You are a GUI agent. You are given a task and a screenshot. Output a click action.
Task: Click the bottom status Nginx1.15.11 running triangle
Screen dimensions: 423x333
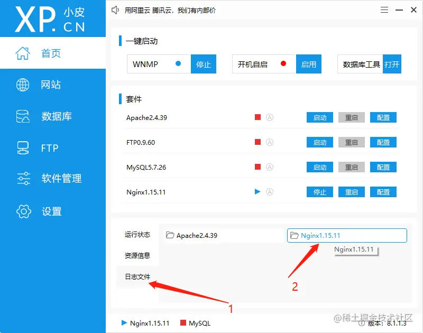[x=124, y=323]
